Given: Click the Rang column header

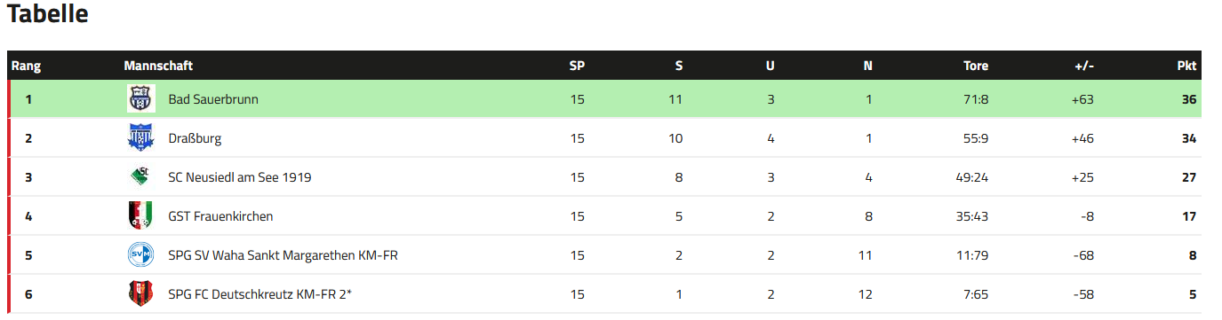Looking at the screenshot, I should [26, 66].
